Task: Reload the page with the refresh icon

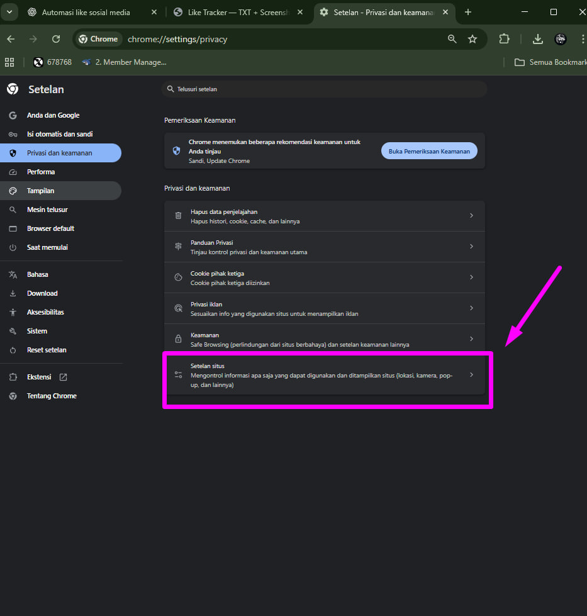Action: pos(56,39)
